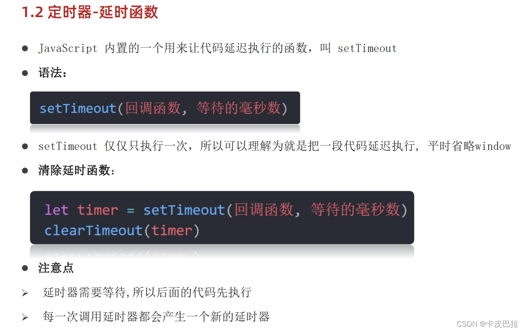
Task: Click the bullet before setTimeout 仅仅只执行一次
Action: coord(25,146)
